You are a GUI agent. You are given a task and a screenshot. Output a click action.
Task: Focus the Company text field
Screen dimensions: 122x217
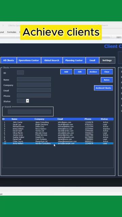point(34,85)
